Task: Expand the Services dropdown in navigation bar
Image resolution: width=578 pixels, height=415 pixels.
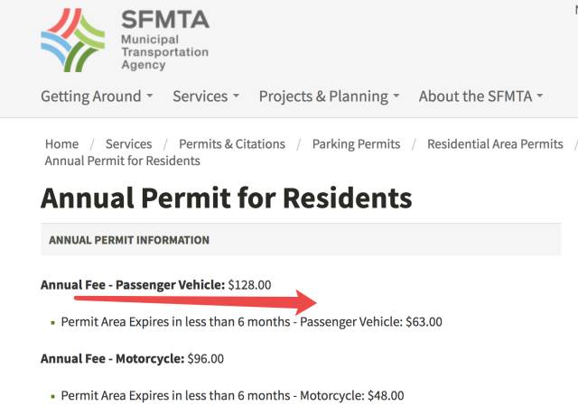Action: click(x=206, y=96)
